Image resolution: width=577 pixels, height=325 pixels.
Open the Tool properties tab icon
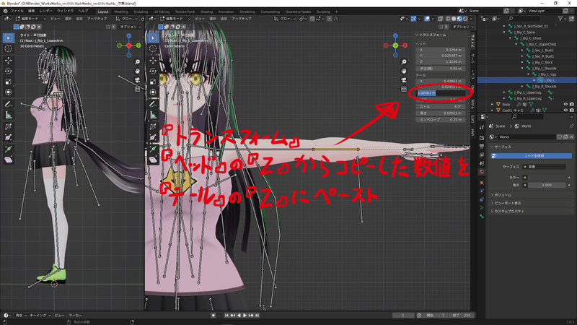482,128
